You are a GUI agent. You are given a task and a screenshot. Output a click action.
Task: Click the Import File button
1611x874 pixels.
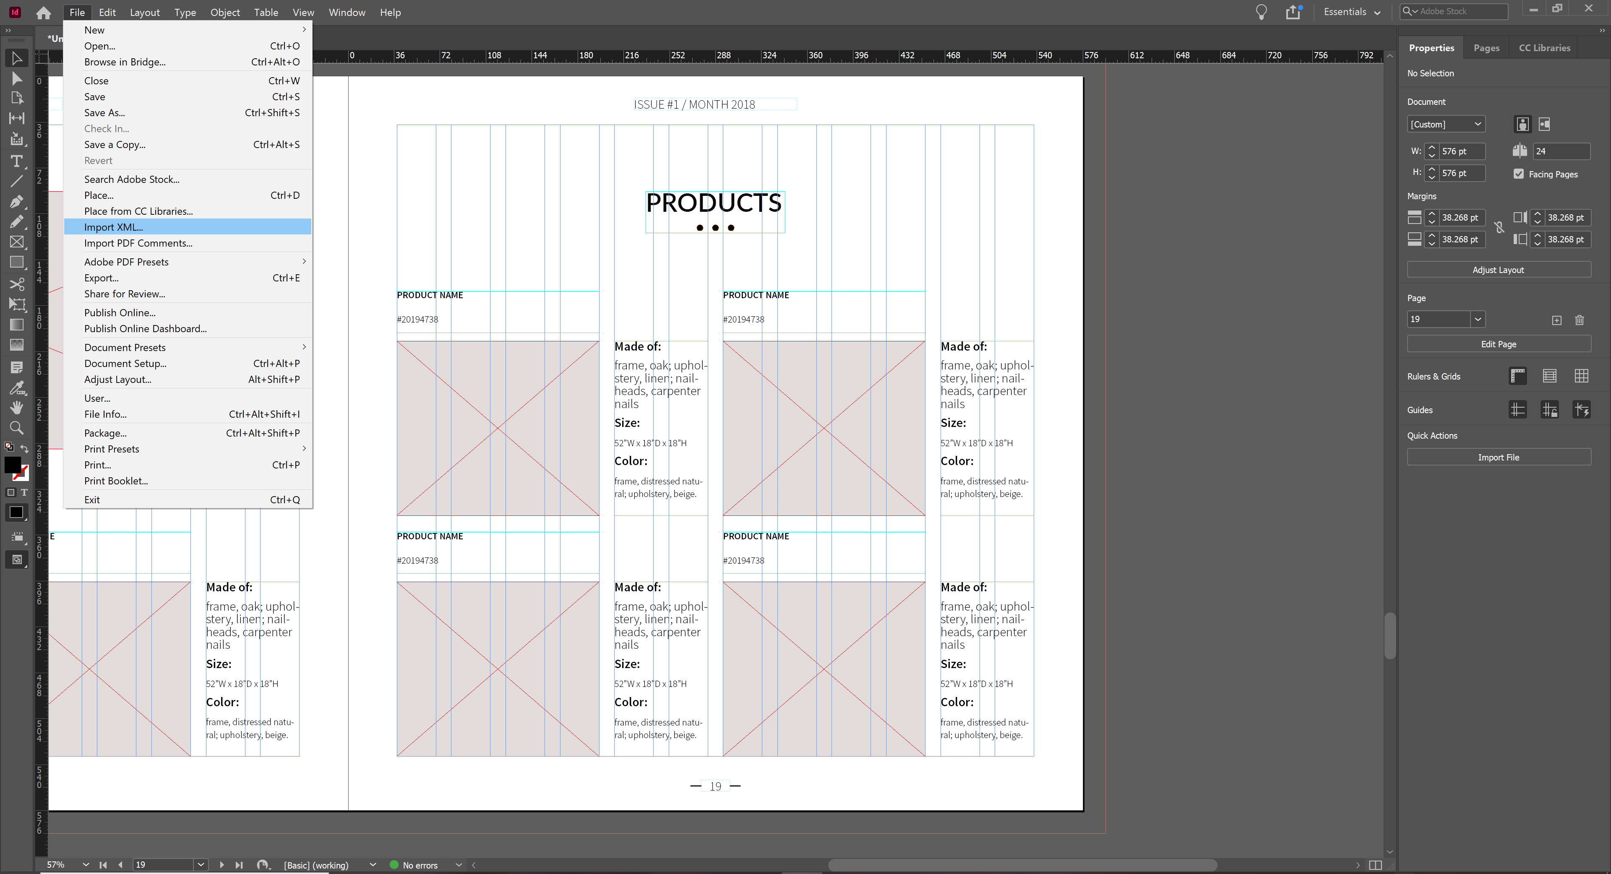pyautogui.click(x=1498, y=456)
